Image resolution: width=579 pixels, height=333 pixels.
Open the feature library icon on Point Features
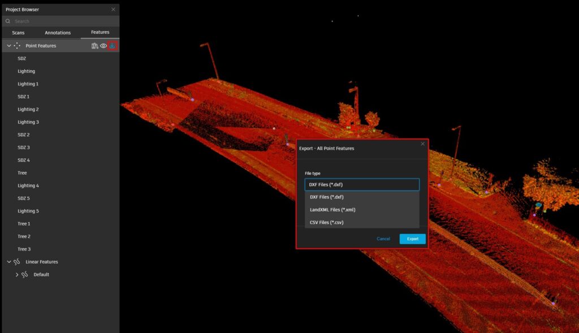pos(95,46)
